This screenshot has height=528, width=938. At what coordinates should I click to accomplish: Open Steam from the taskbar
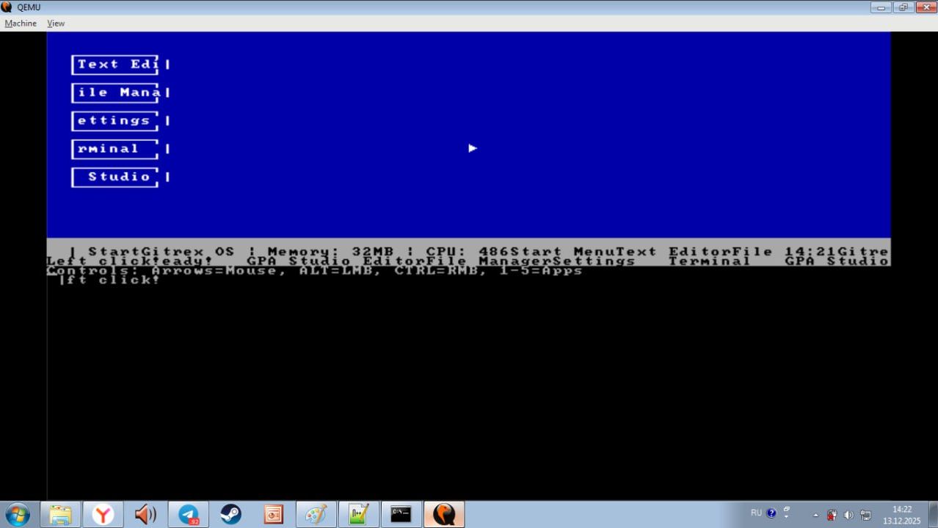[x=230, y=515]
